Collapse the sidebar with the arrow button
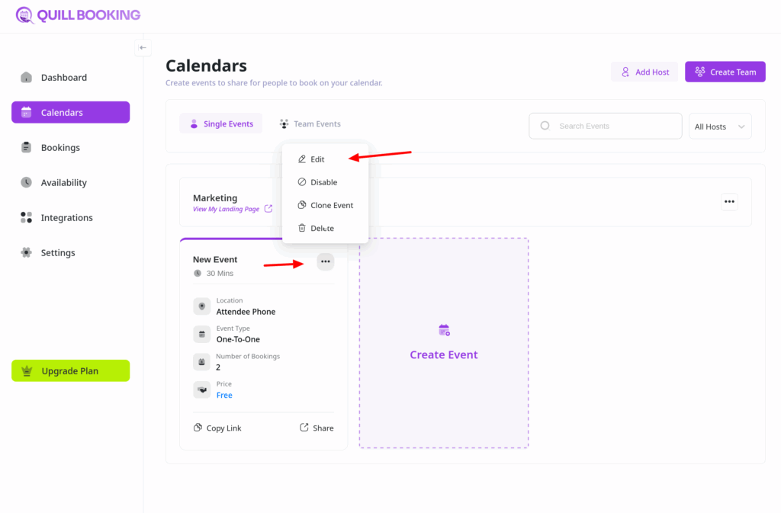 click(x=143, y=47)
